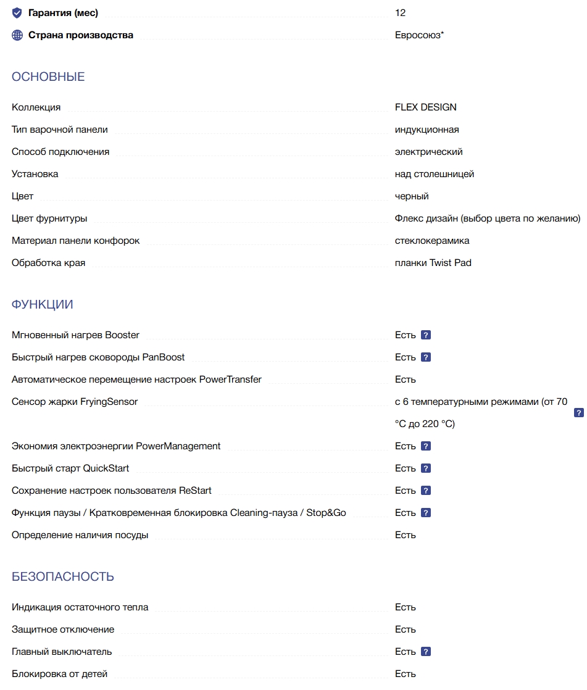The width and height of the screenshot is (587, 690).
Task: Click the планки Twist Pad value
Action: [433, 263]
